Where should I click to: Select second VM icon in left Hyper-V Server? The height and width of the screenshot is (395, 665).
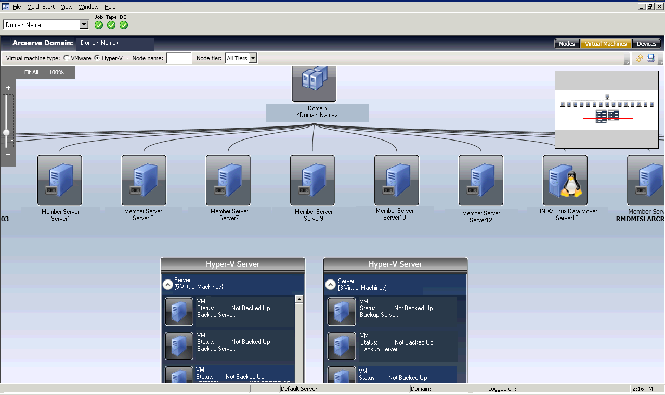(x=179, y=346)
